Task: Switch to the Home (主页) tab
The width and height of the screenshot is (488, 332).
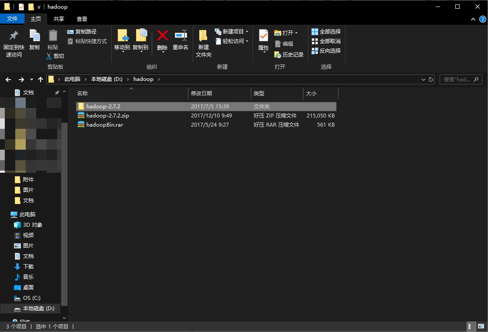Action: click(x=35, y=19)
